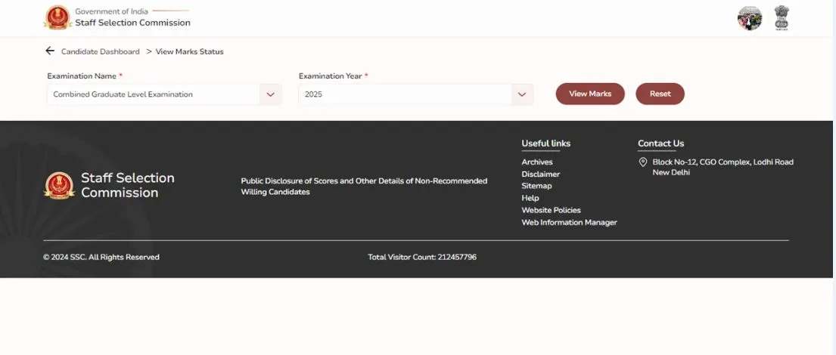Click the SSC logo in the header
The image size is (836, 355).
[57, 17]
